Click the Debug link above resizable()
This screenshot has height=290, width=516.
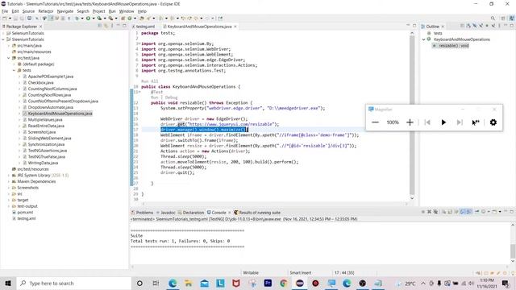[x=171, y=97]
